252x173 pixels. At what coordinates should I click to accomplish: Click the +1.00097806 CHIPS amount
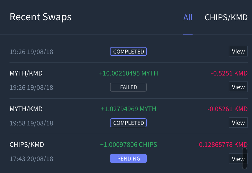point(128,144)
